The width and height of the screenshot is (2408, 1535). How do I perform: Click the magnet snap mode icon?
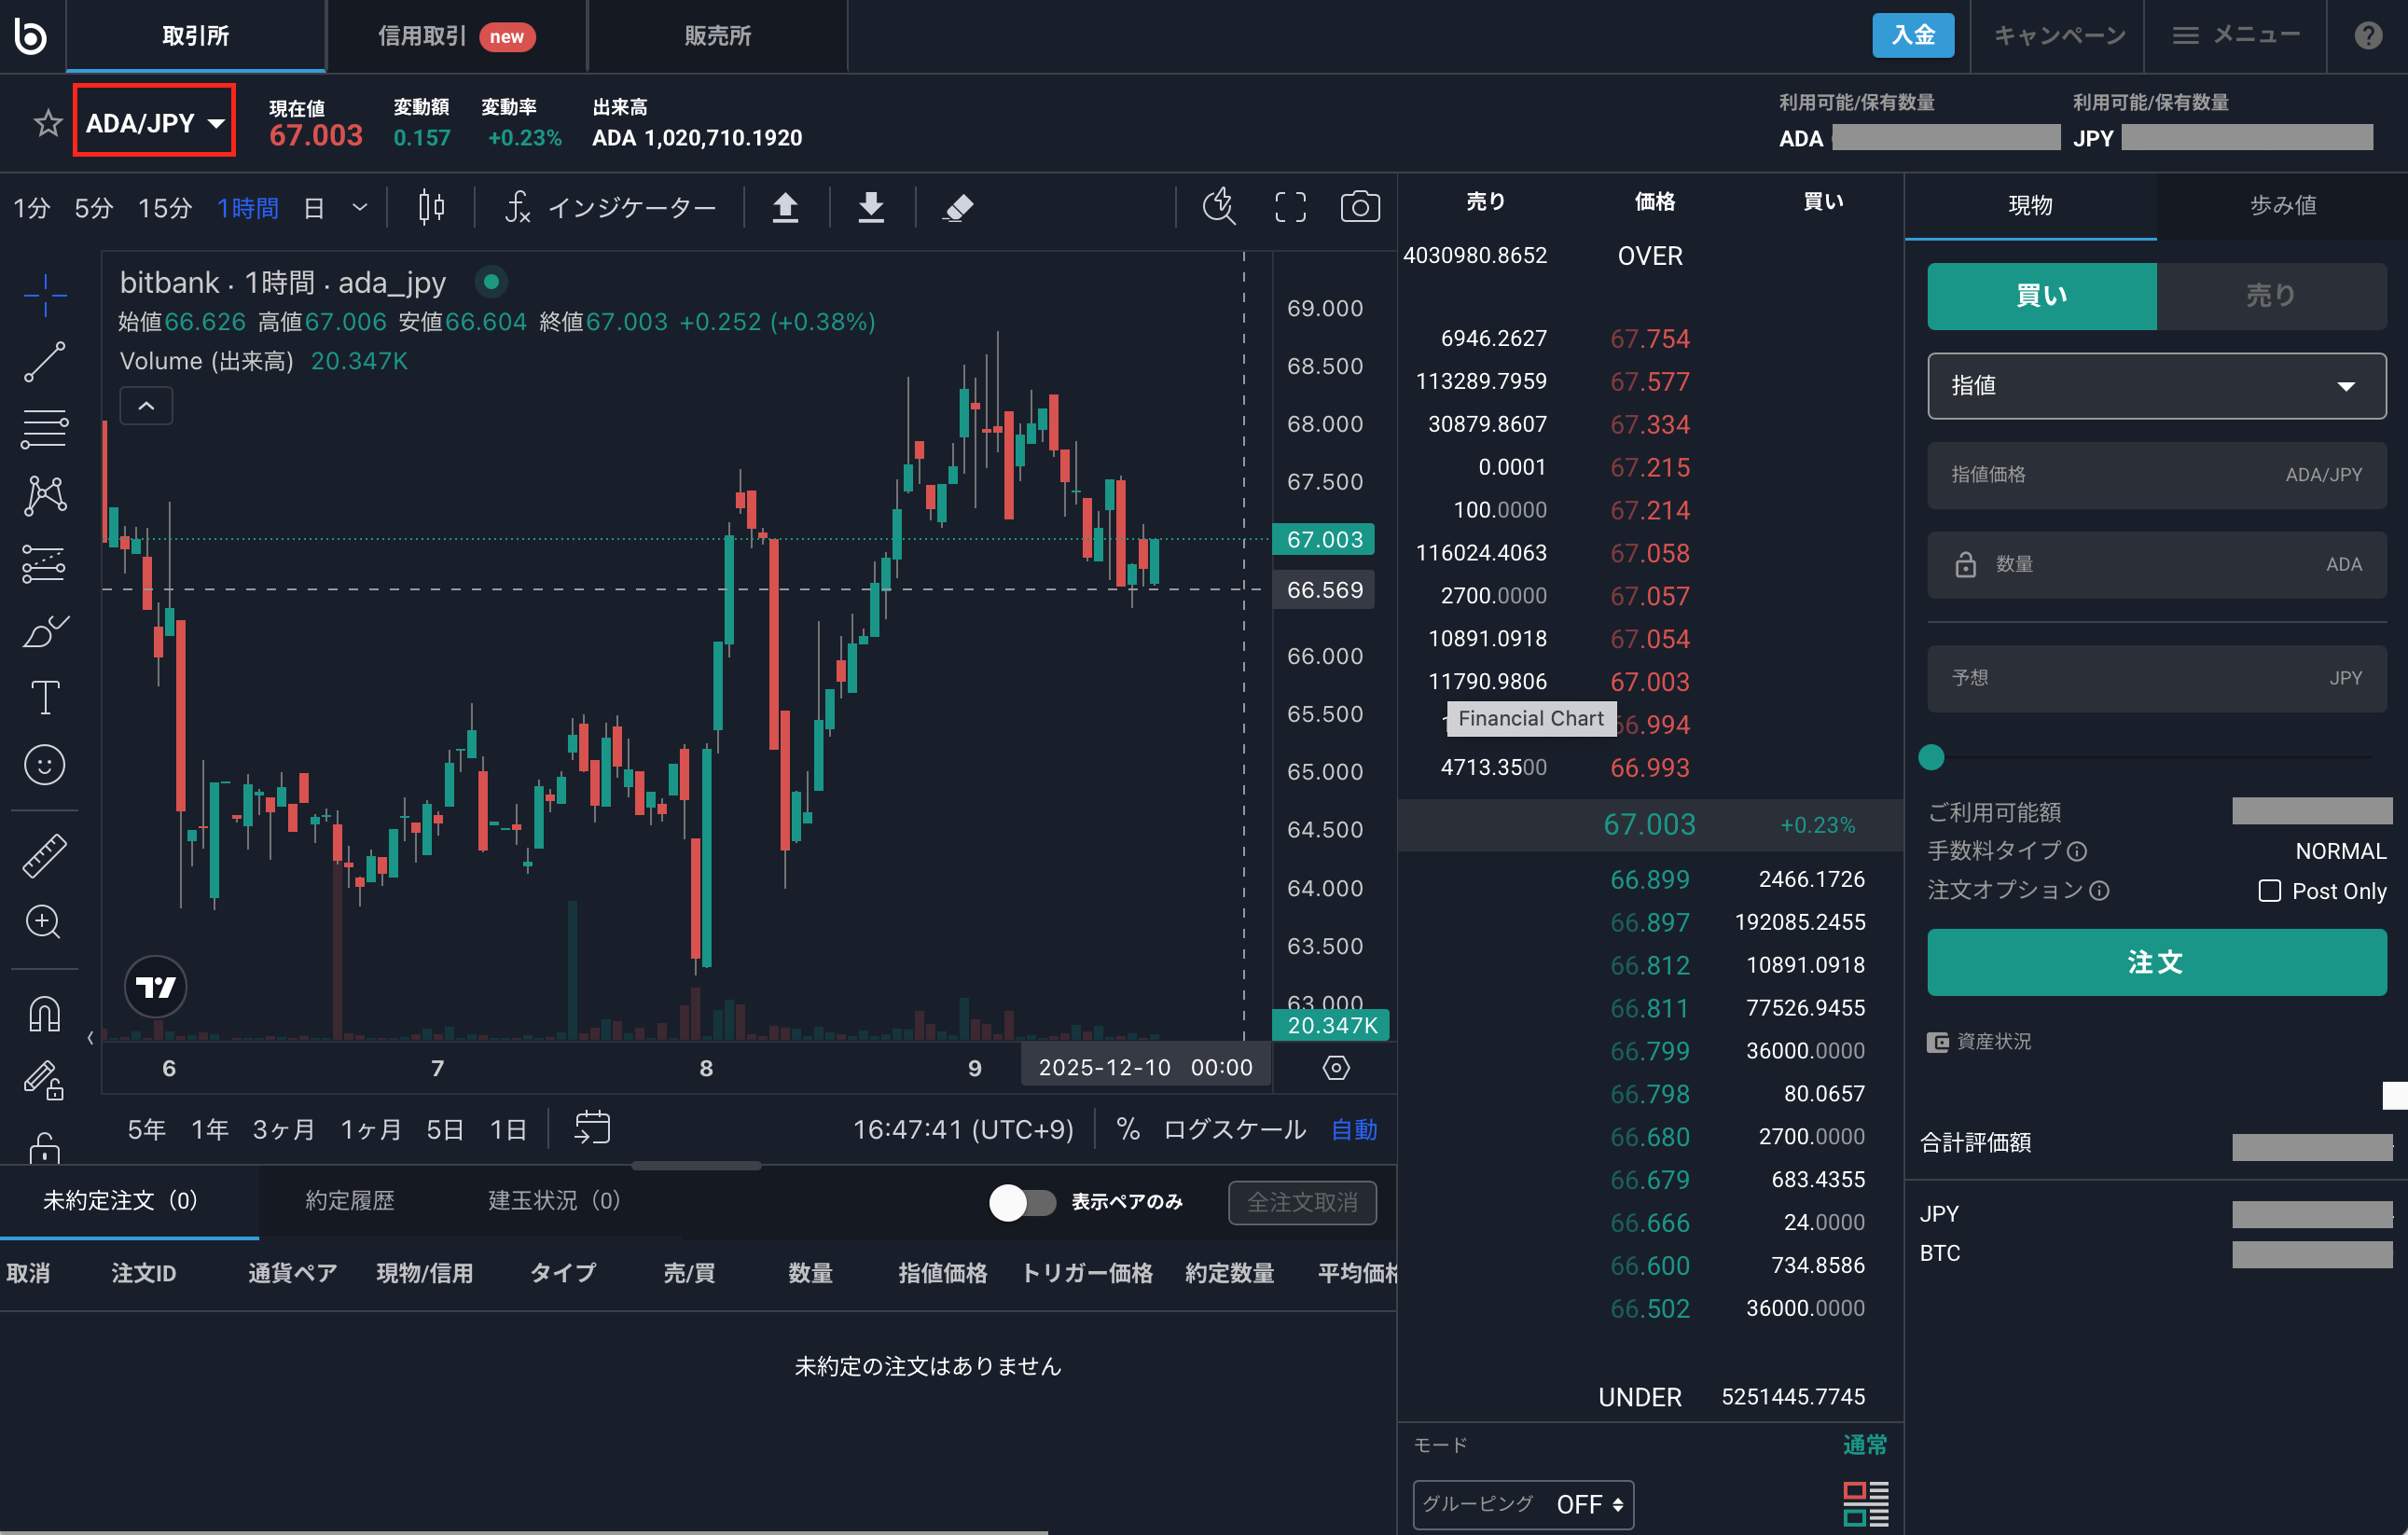coord(45,1014)
